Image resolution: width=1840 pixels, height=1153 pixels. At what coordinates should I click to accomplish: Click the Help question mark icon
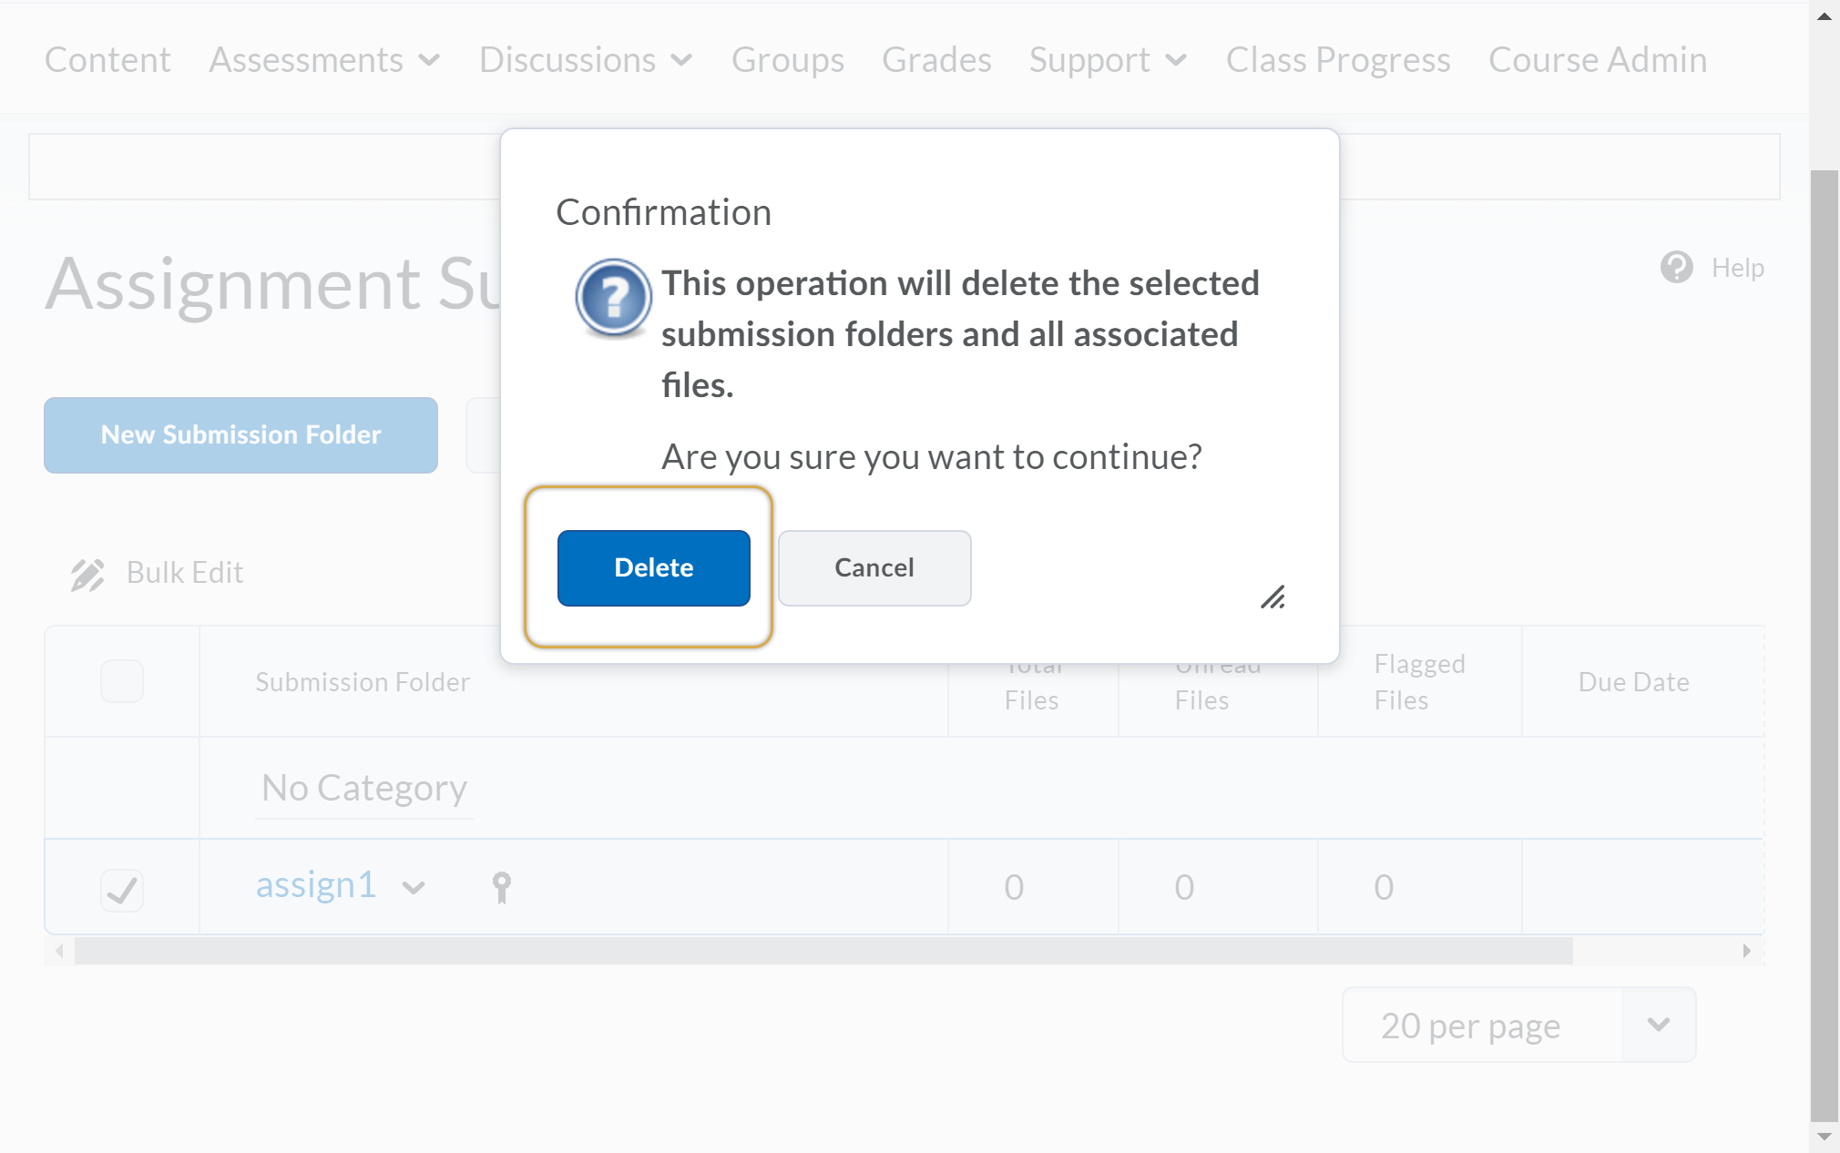coord(1676,268)
